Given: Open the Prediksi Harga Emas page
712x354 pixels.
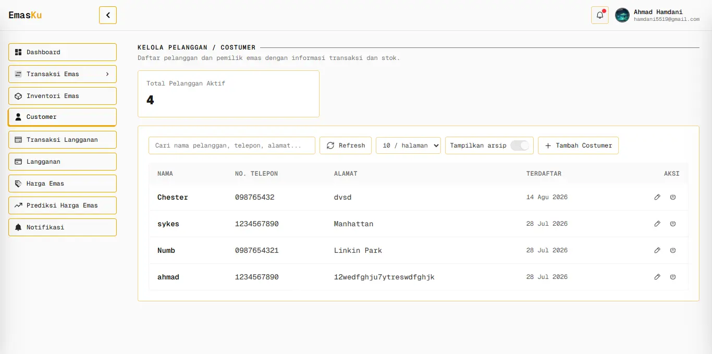Looking at the screenshot, I should tap(63, 205).
